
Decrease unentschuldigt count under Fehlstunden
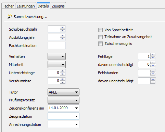pos(153,82)
